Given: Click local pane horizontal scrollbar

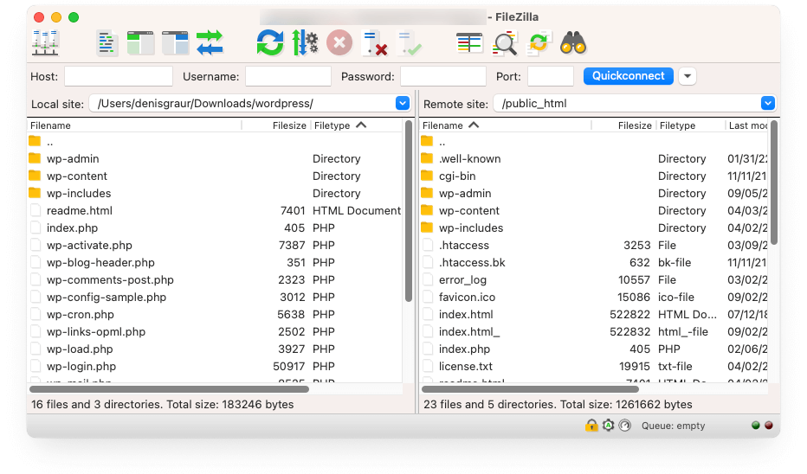Looking at the screenshot, I should pos(169,389).
